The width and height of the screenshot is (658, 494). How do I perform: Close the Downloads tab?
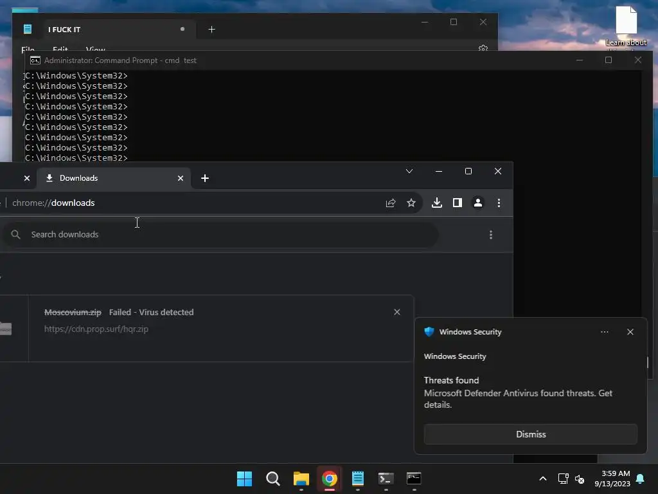click(181, 179)
